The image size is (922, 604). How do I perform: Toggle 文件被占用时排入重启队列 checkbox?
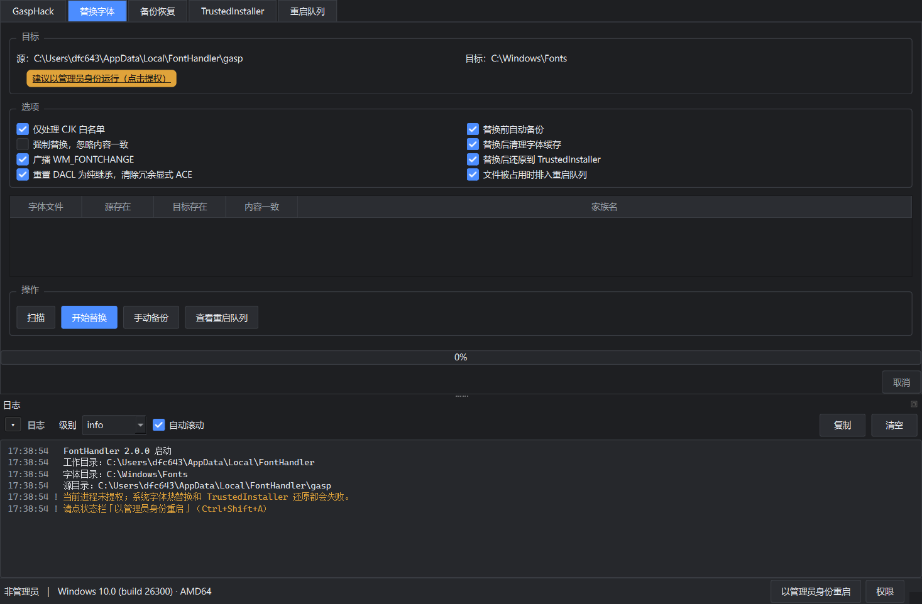click(x=473, y=175)
